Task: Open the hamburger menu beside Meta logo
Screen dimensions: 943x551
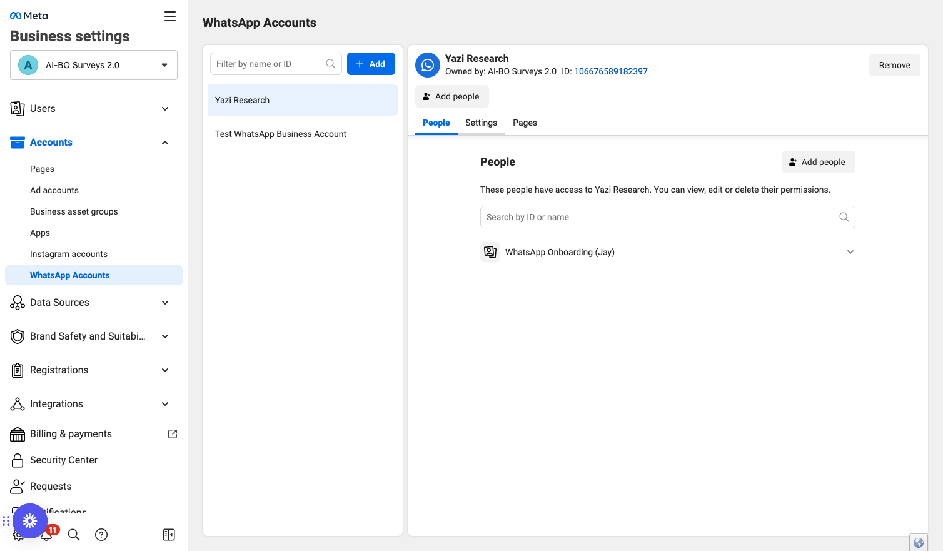Action: coord(170,16)
